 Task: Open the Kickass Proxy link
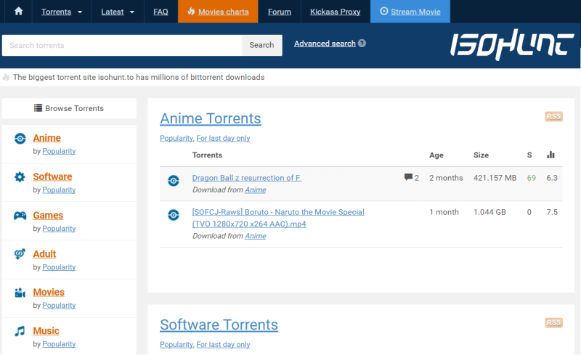coord(336,12)
